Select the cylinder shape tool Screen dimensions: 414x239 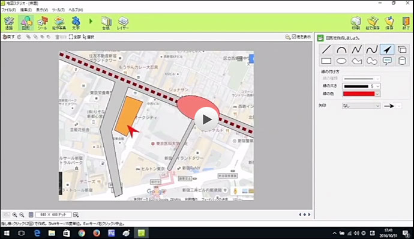402,61
